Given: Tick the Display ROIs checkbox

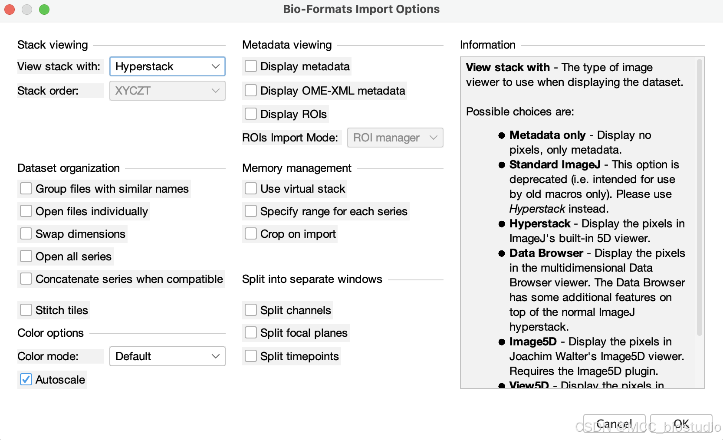Looking at the screenshot, I should [251, 114].
